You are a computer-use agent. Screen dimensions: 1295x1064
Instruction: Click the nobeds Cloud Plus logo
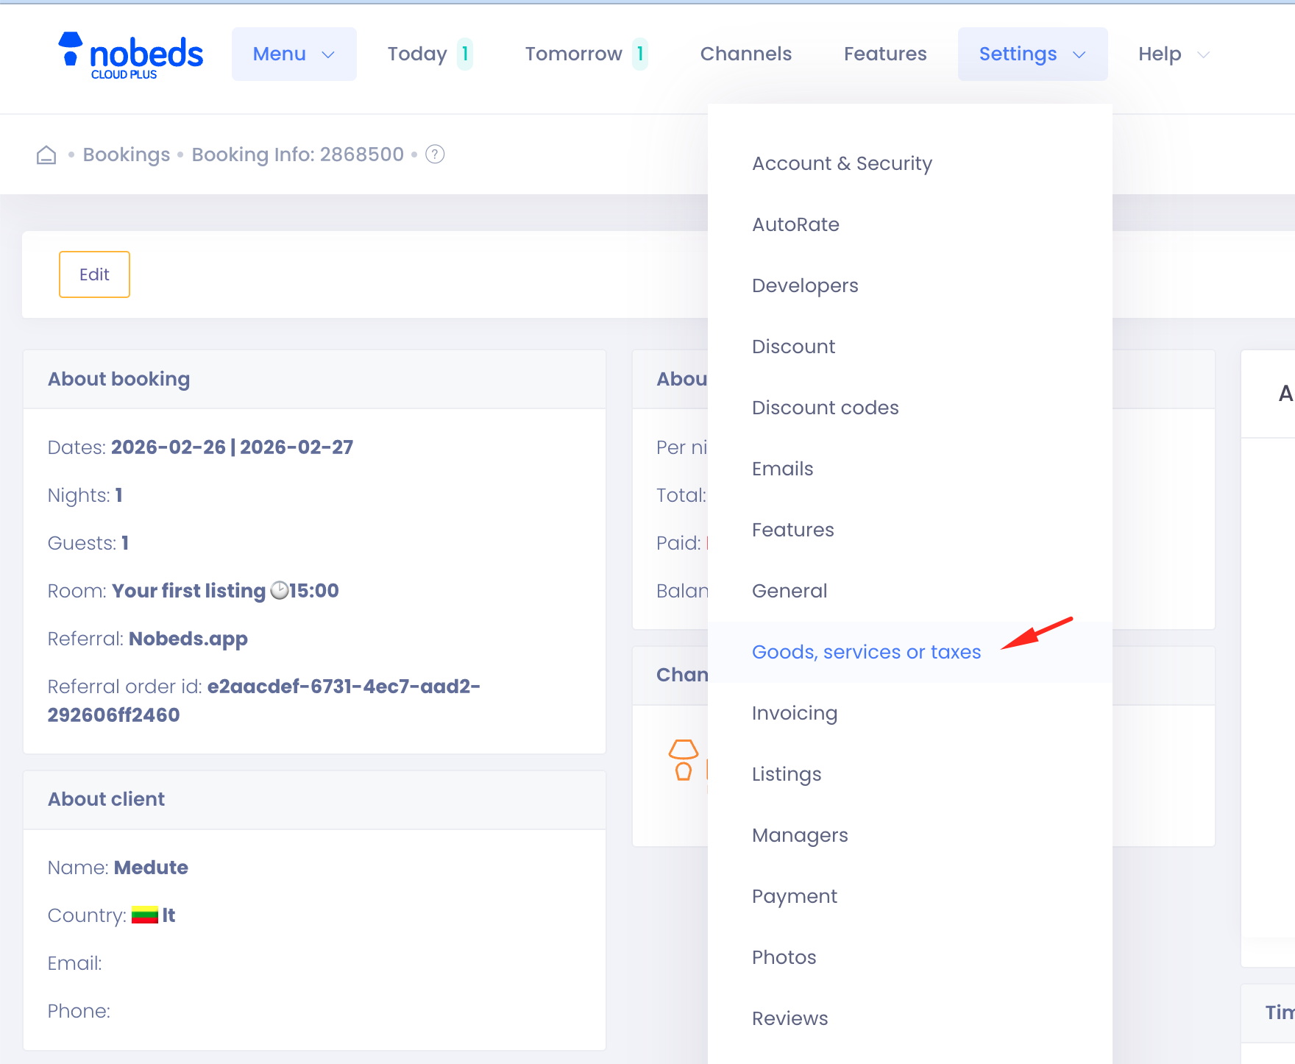pos(129,53)
